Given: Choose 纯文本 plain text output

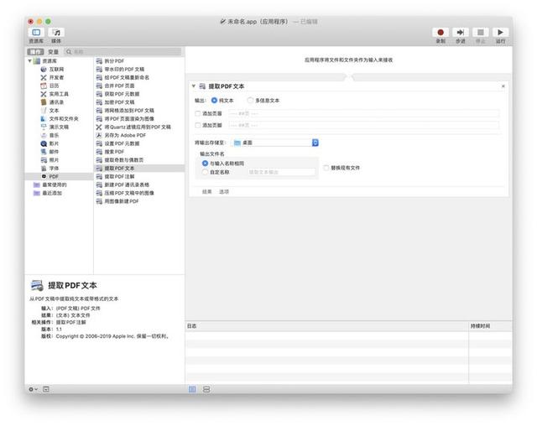Looking at the screenshot, I should (214, 101).
